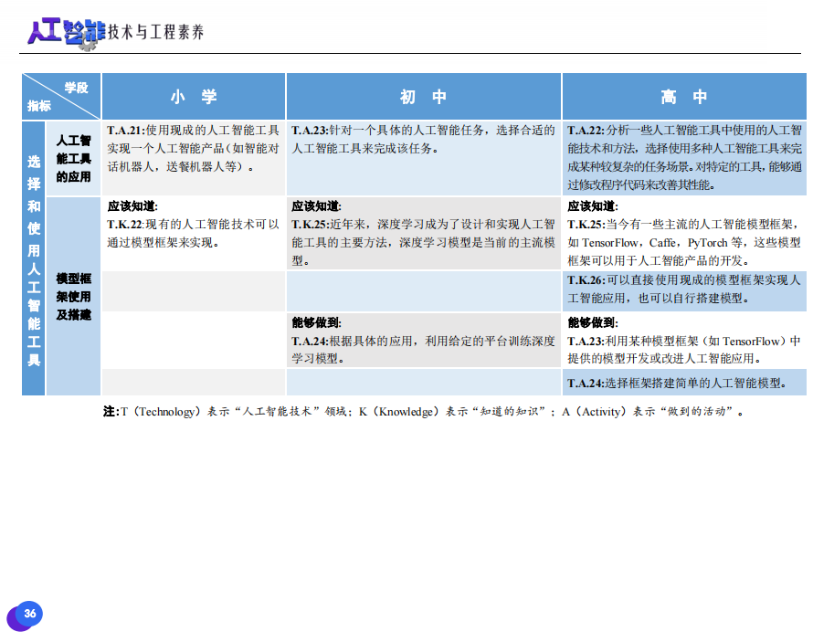Click the 高中 T.A.24 cell about 选择框架搭建
Image resolution: width=813 pixels, height=642 pixels.
click(684, 383)
